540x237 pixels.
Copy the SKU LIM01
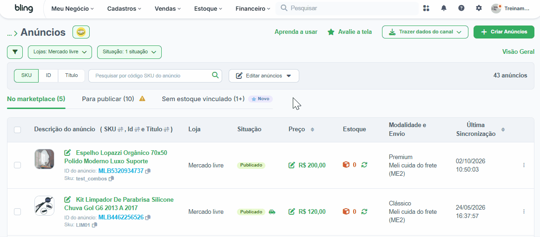[x=95, y=225]
